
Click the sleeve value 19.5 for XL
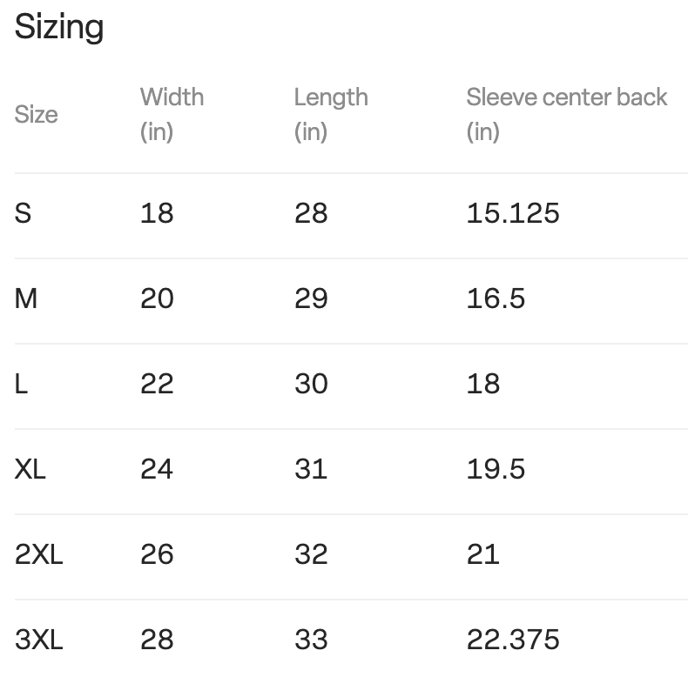(x=496, y=469)
